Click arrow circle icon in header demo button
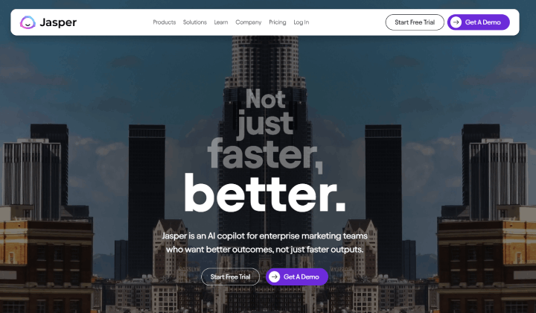Screen dimensions: 536x313 [x=456, y=22]
